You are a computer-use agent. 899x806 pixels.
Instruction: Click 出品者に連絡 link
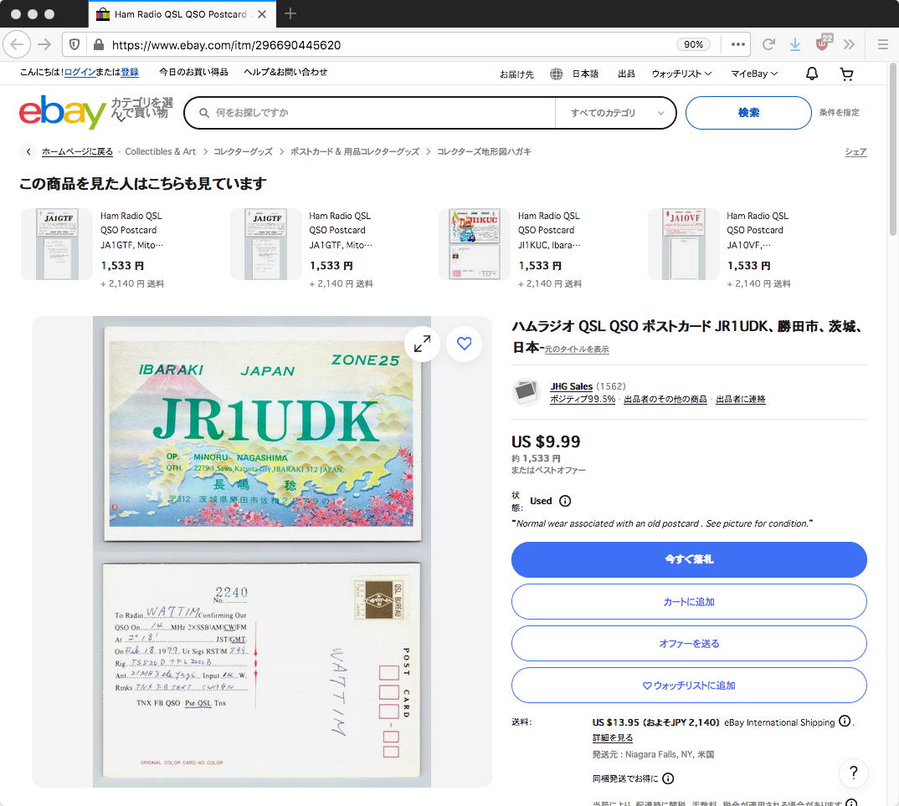point(740,400)
